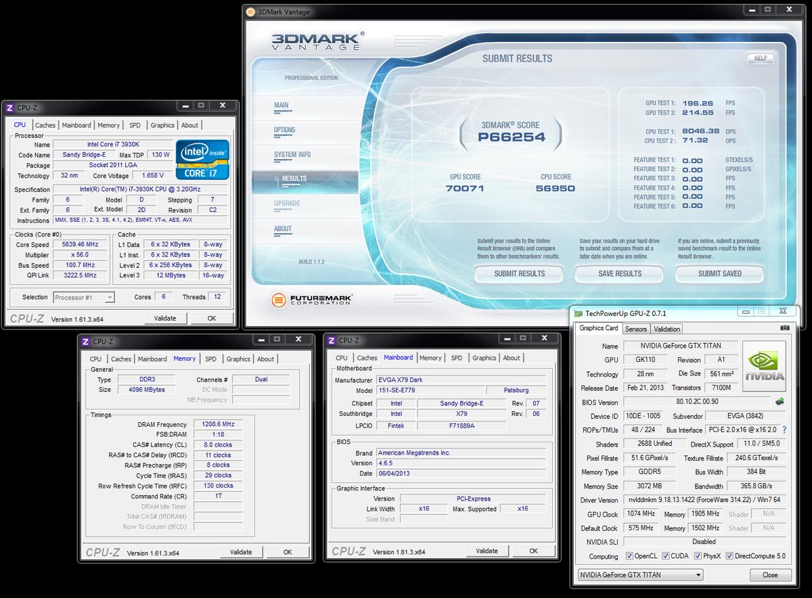The width and height of the screenshot is (812, 598).
Task: Click the SUBMIT RESULTS button
Action: click(519, 274)
